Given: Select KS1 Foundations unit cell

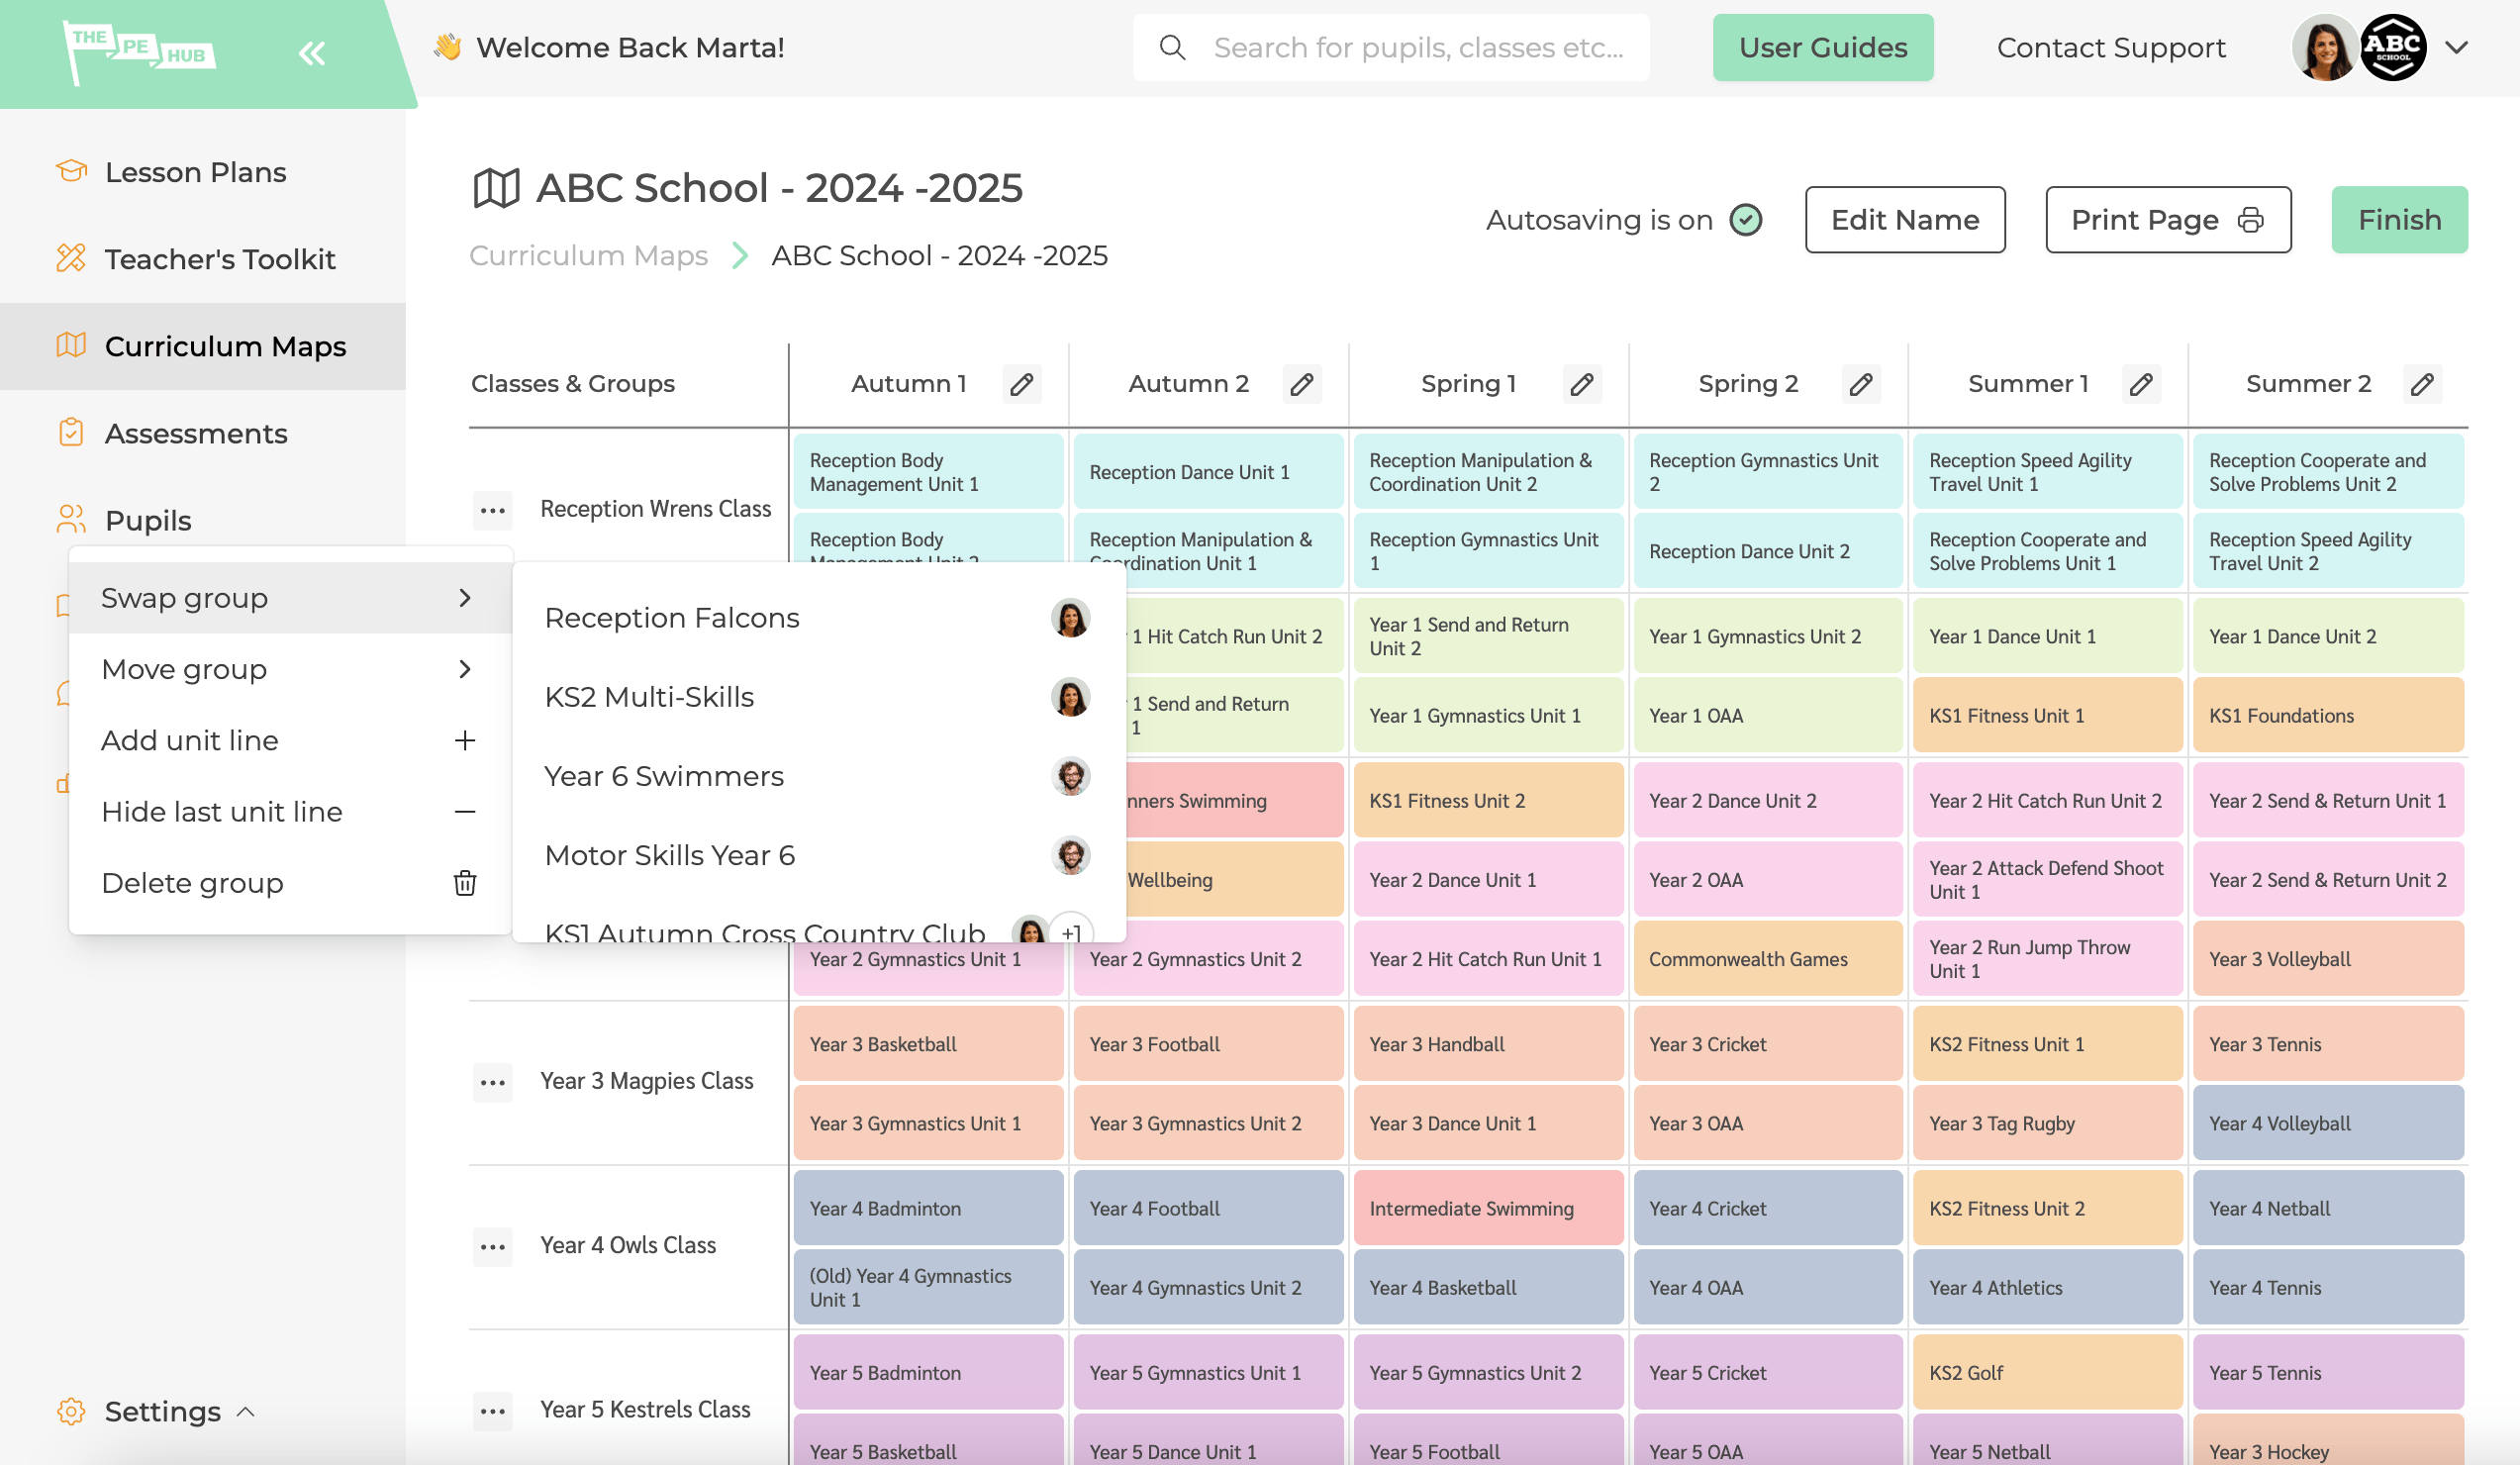Looking at the screenshot, I should coord(2327,715).
